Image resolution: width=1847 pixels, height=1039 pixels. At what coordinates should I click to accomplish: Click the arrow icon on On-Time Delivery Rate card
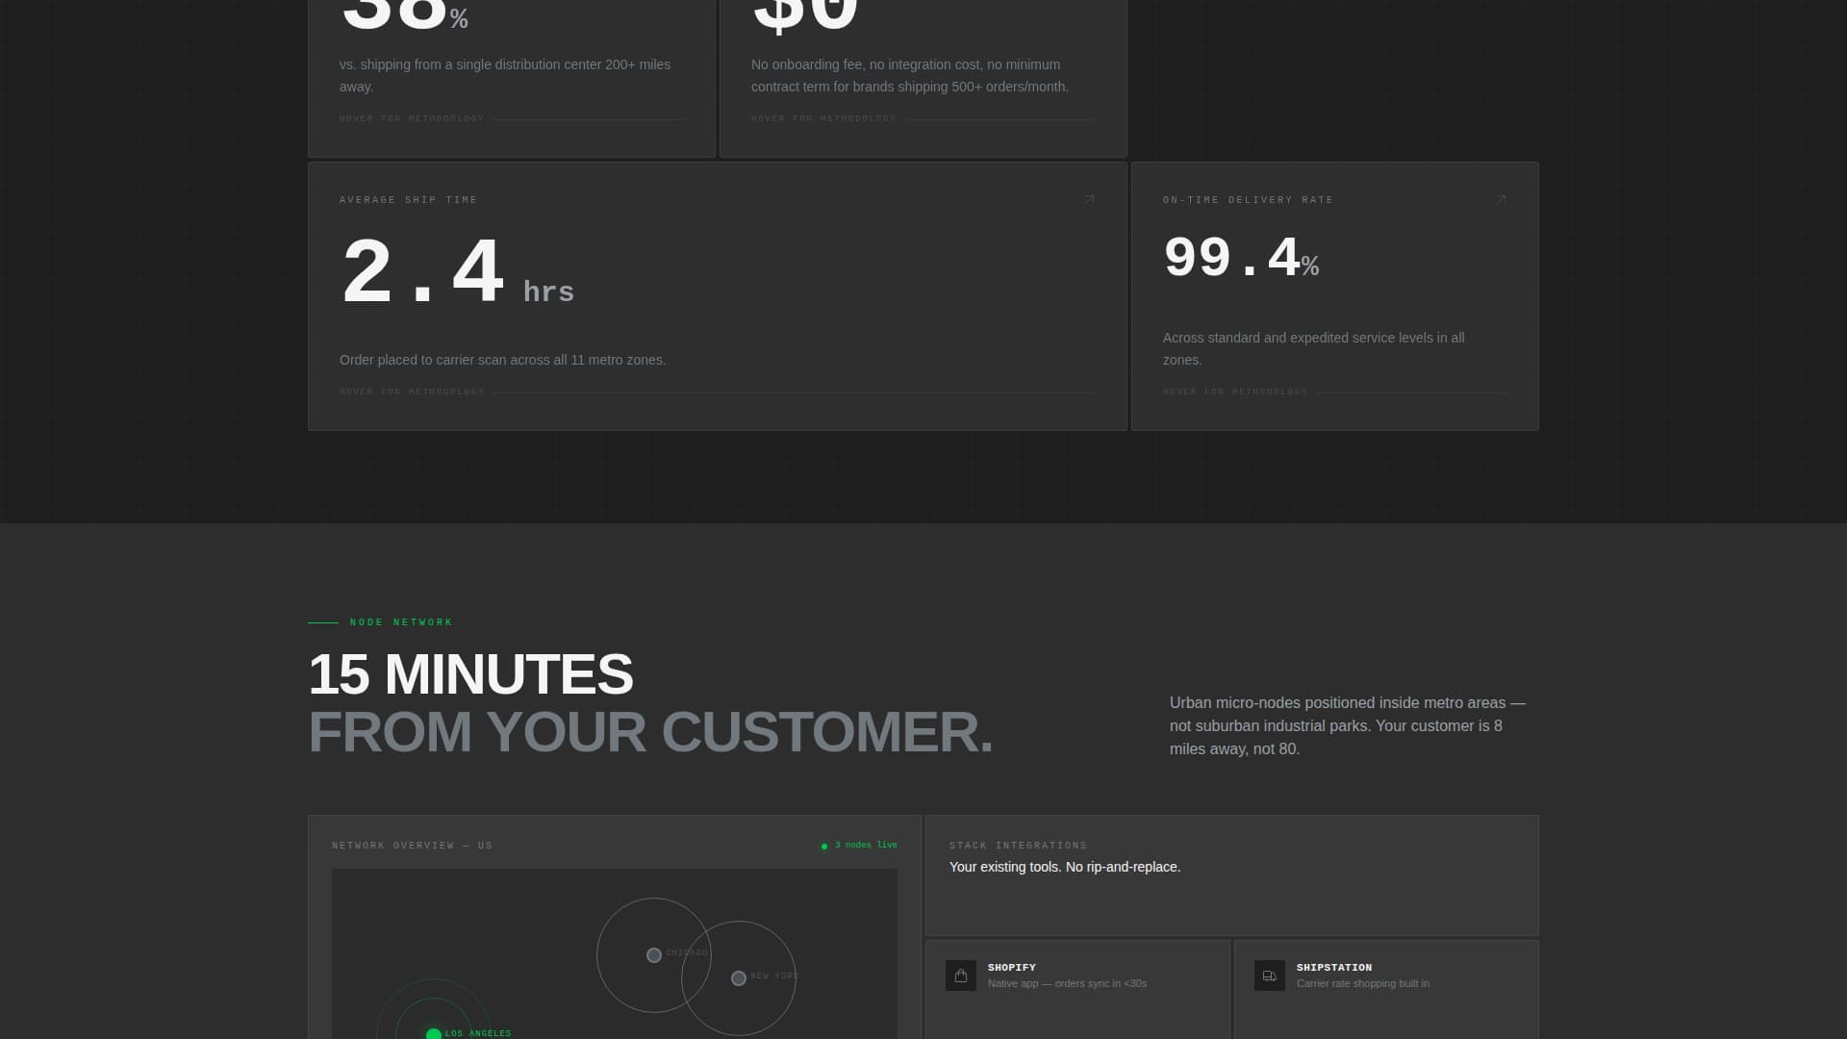(1501, 200)
